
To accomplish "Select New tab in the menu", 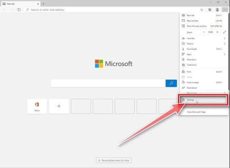I will tap(204, 15).
